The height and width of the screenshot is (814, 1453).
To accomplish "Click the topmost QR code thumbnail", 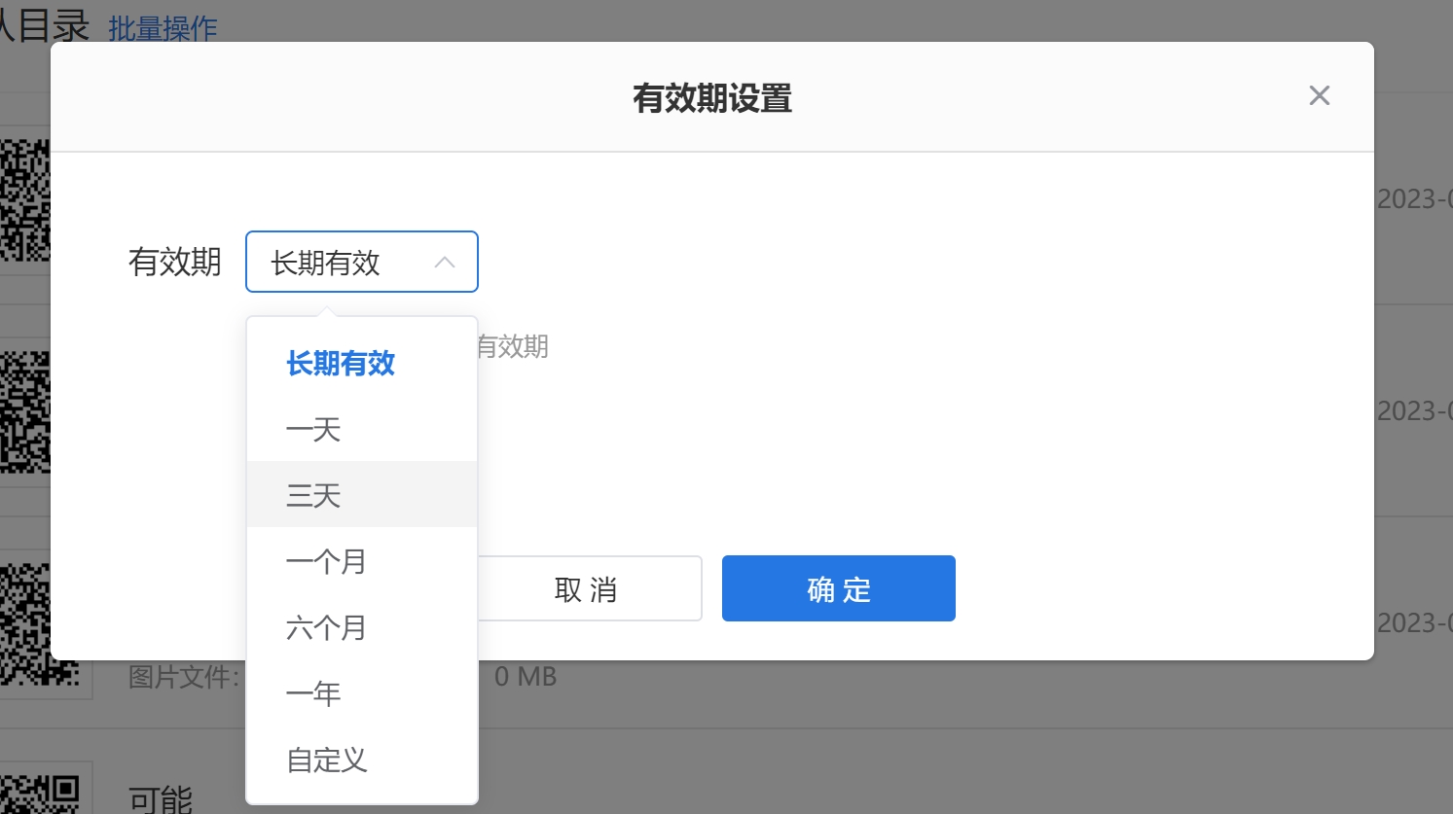I will tap(25, 200).
